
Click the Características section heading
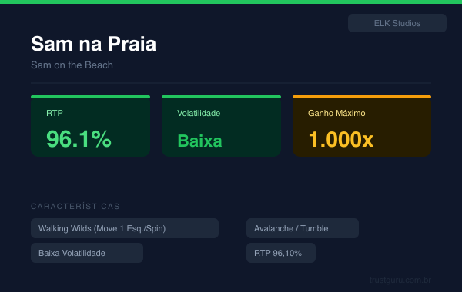tap(75, 206)
